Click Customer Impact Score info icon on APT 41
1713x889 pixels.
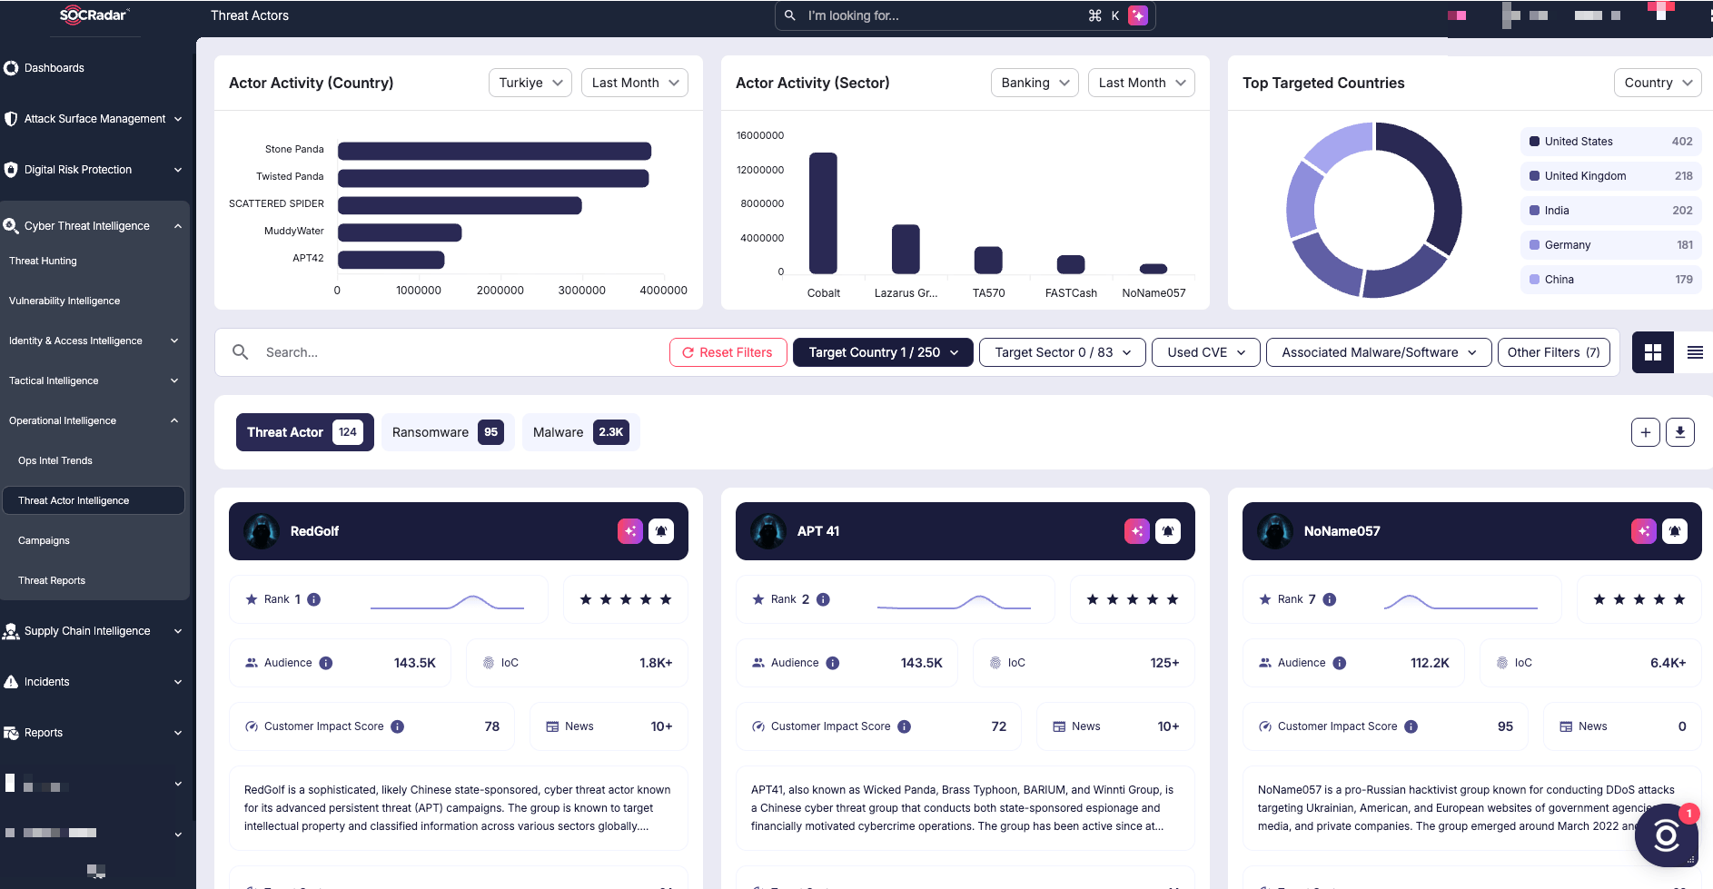905,726
